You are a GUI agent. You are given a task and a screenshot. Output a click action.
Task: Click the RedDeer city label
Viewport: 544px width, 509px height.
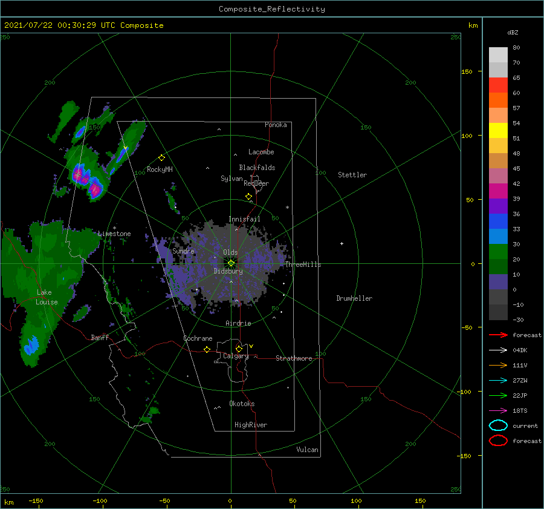click(256, 183)
